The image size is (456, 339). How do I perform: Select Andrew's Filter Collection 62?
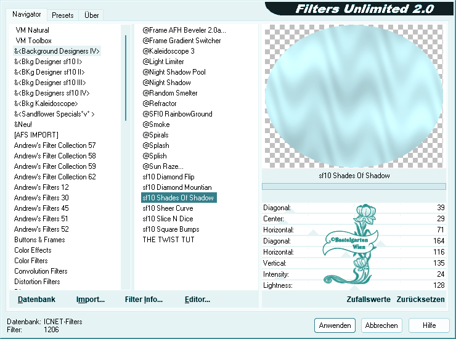tap(55, 177)
